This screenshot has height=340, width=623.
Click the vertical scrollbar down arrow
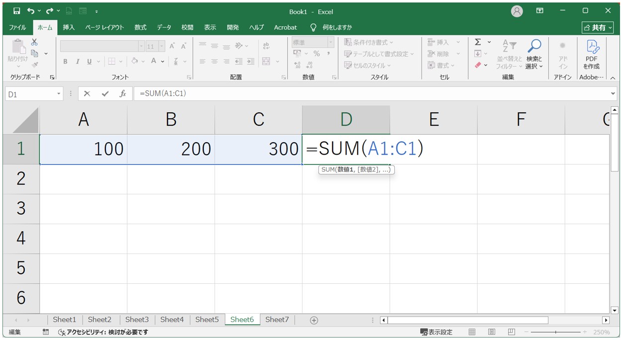tap(614, 310)
